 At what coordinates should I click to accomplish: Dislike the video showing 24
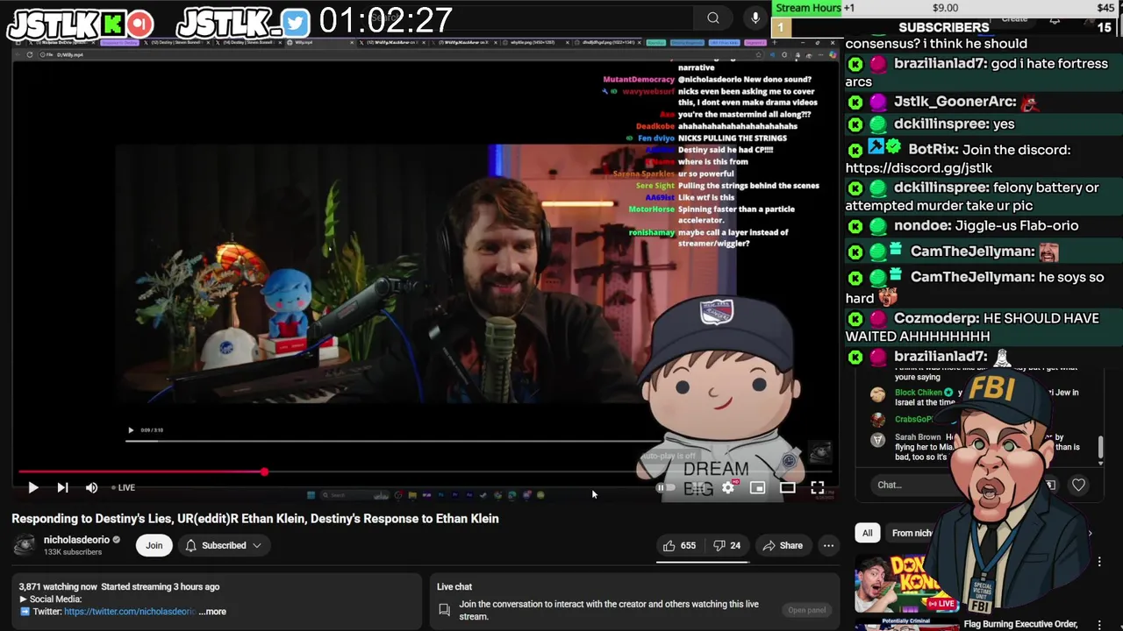pos(726,545)
